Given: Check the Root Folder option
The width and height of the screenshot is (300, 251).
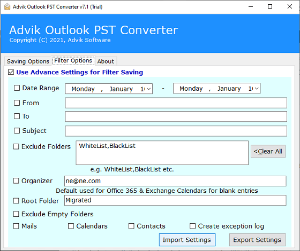Looking at the screenshot, I should pos(16,201).
